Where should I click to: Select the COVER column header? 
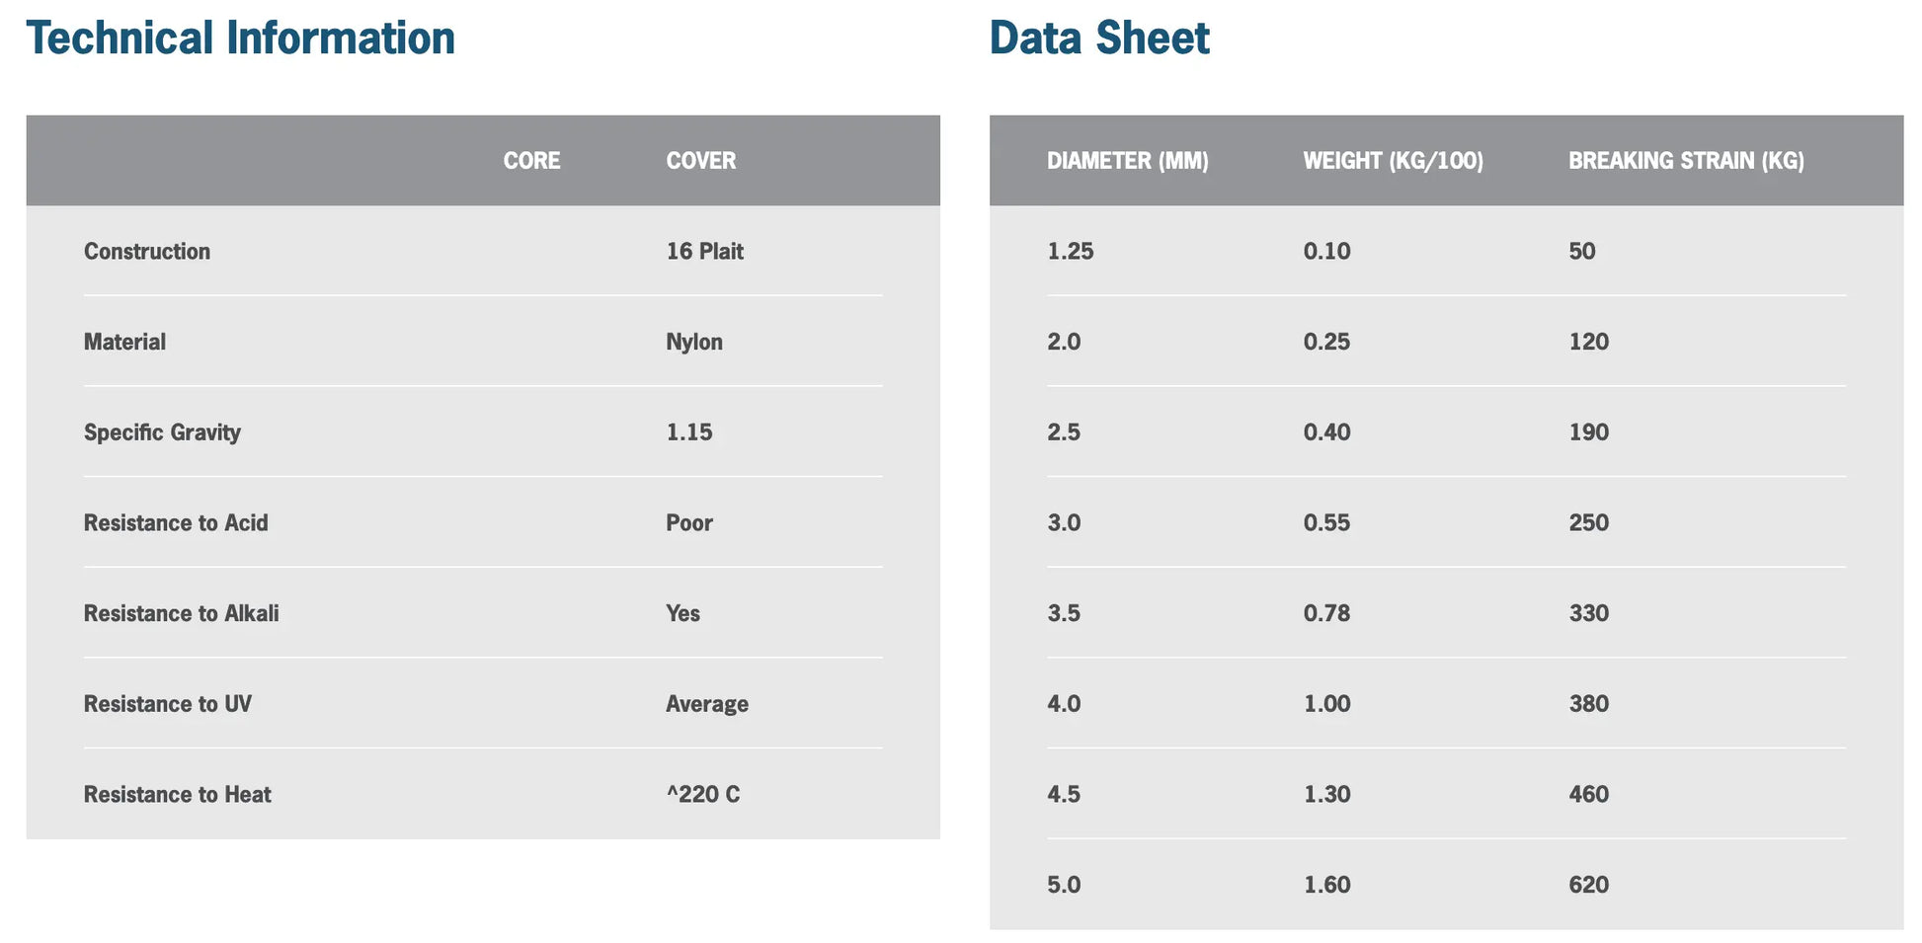point(700,161)
